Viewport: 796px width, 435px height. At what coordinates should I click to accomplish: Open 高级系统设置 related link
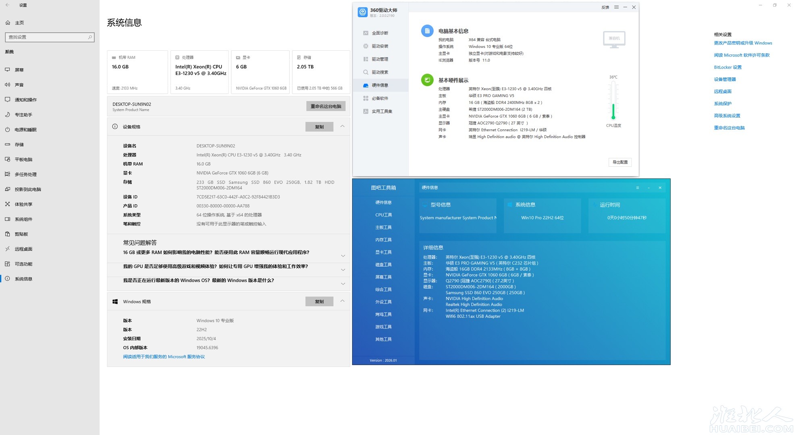pyautogui.click(x=727, y=116)
